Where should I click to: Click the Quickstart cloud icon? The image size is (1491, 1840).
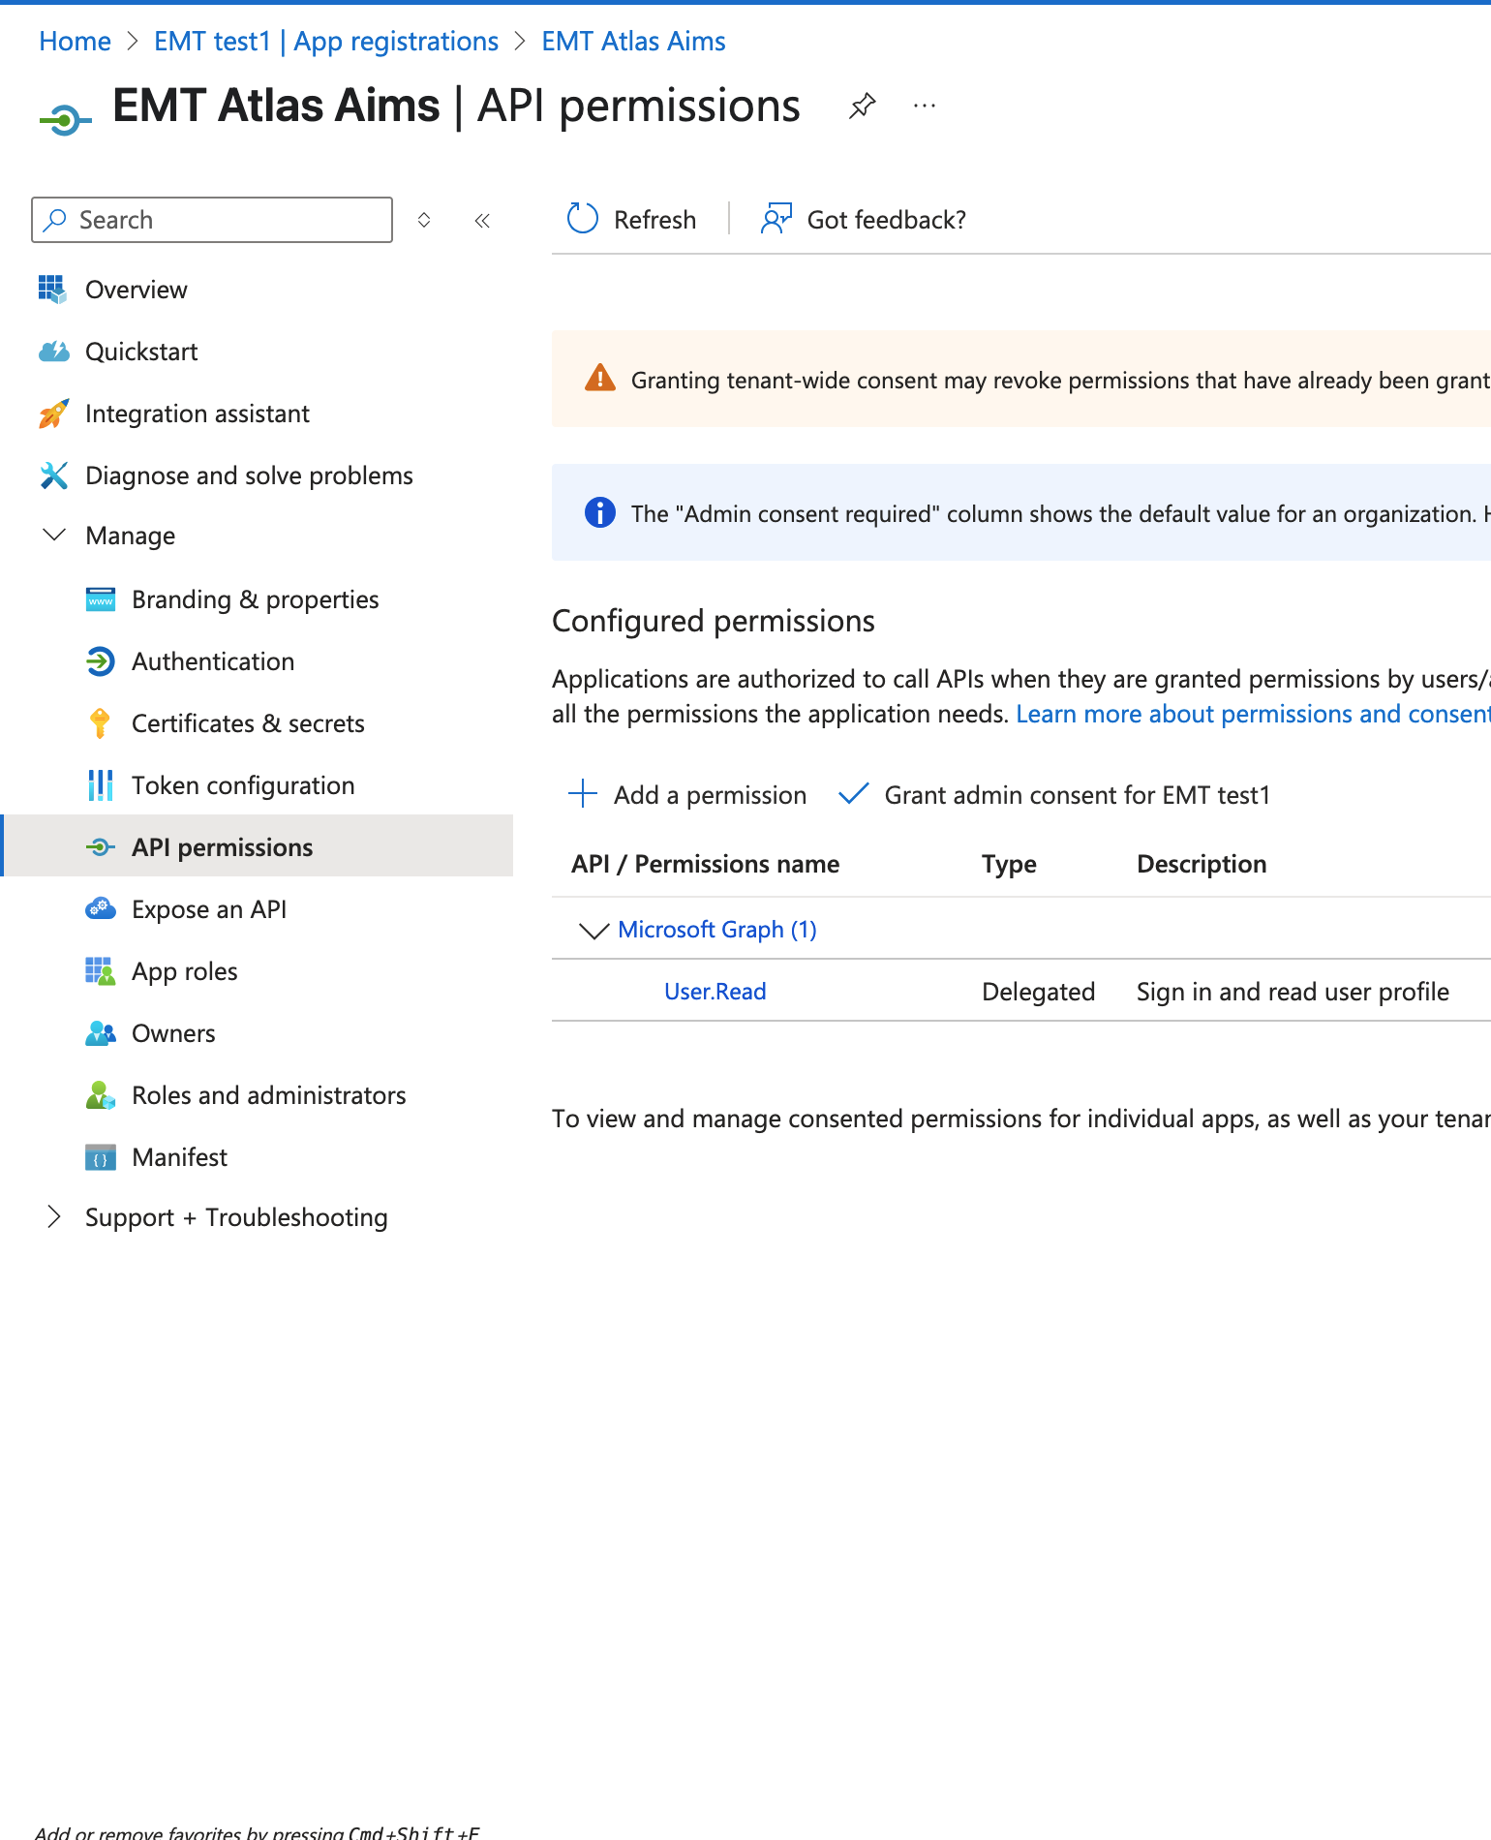point(53,351)
